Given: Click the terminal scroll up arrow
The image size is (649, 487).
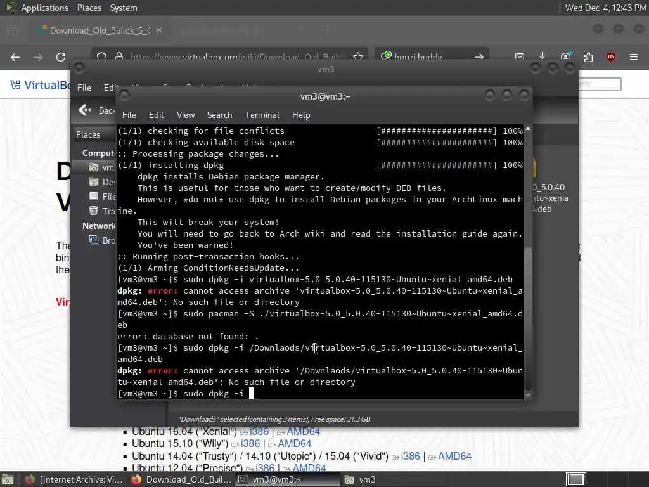Looking at the screenshot, I should (x=528, y=129).
